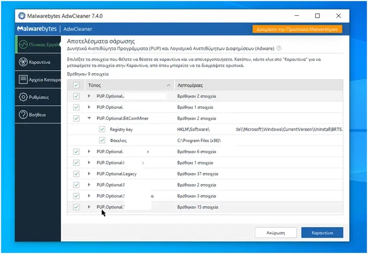
Task: Click the HKLM\Software\ registry path
Action: [x=193, y=129]
